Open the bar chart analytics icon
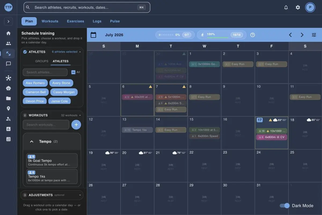 pos(8,129)
